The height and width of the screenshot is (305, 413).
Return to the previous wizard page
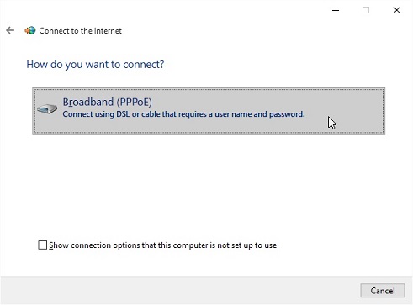point(10,30)
